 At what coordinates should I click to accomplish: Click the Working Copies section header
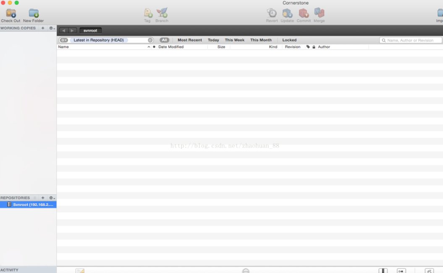click(x=18, y=28)
